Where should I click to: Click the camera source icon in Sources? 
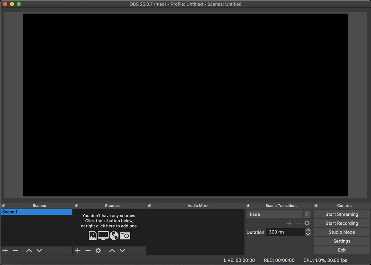[x=125, y=236]
